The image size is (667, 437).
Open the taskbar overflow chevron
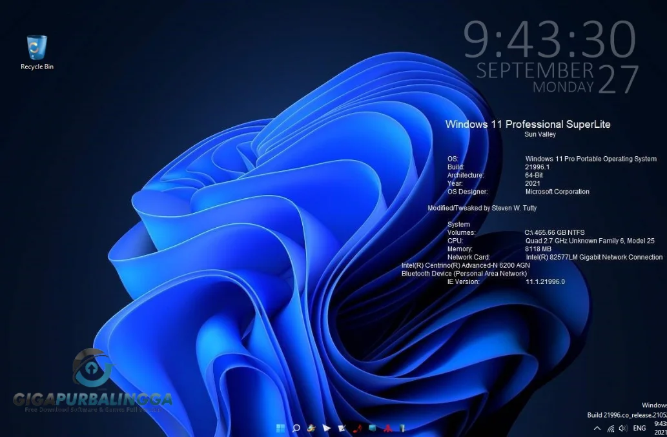point(597,428)
